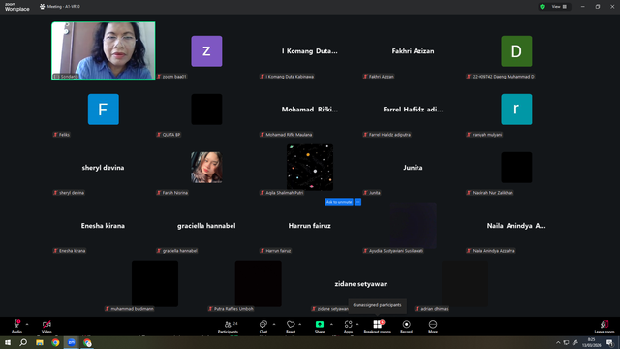The width and height of the screenshot is (620, 349).
Task: Click '6 unassigned participants' tooltip
Action: click(x=377, y=305)
